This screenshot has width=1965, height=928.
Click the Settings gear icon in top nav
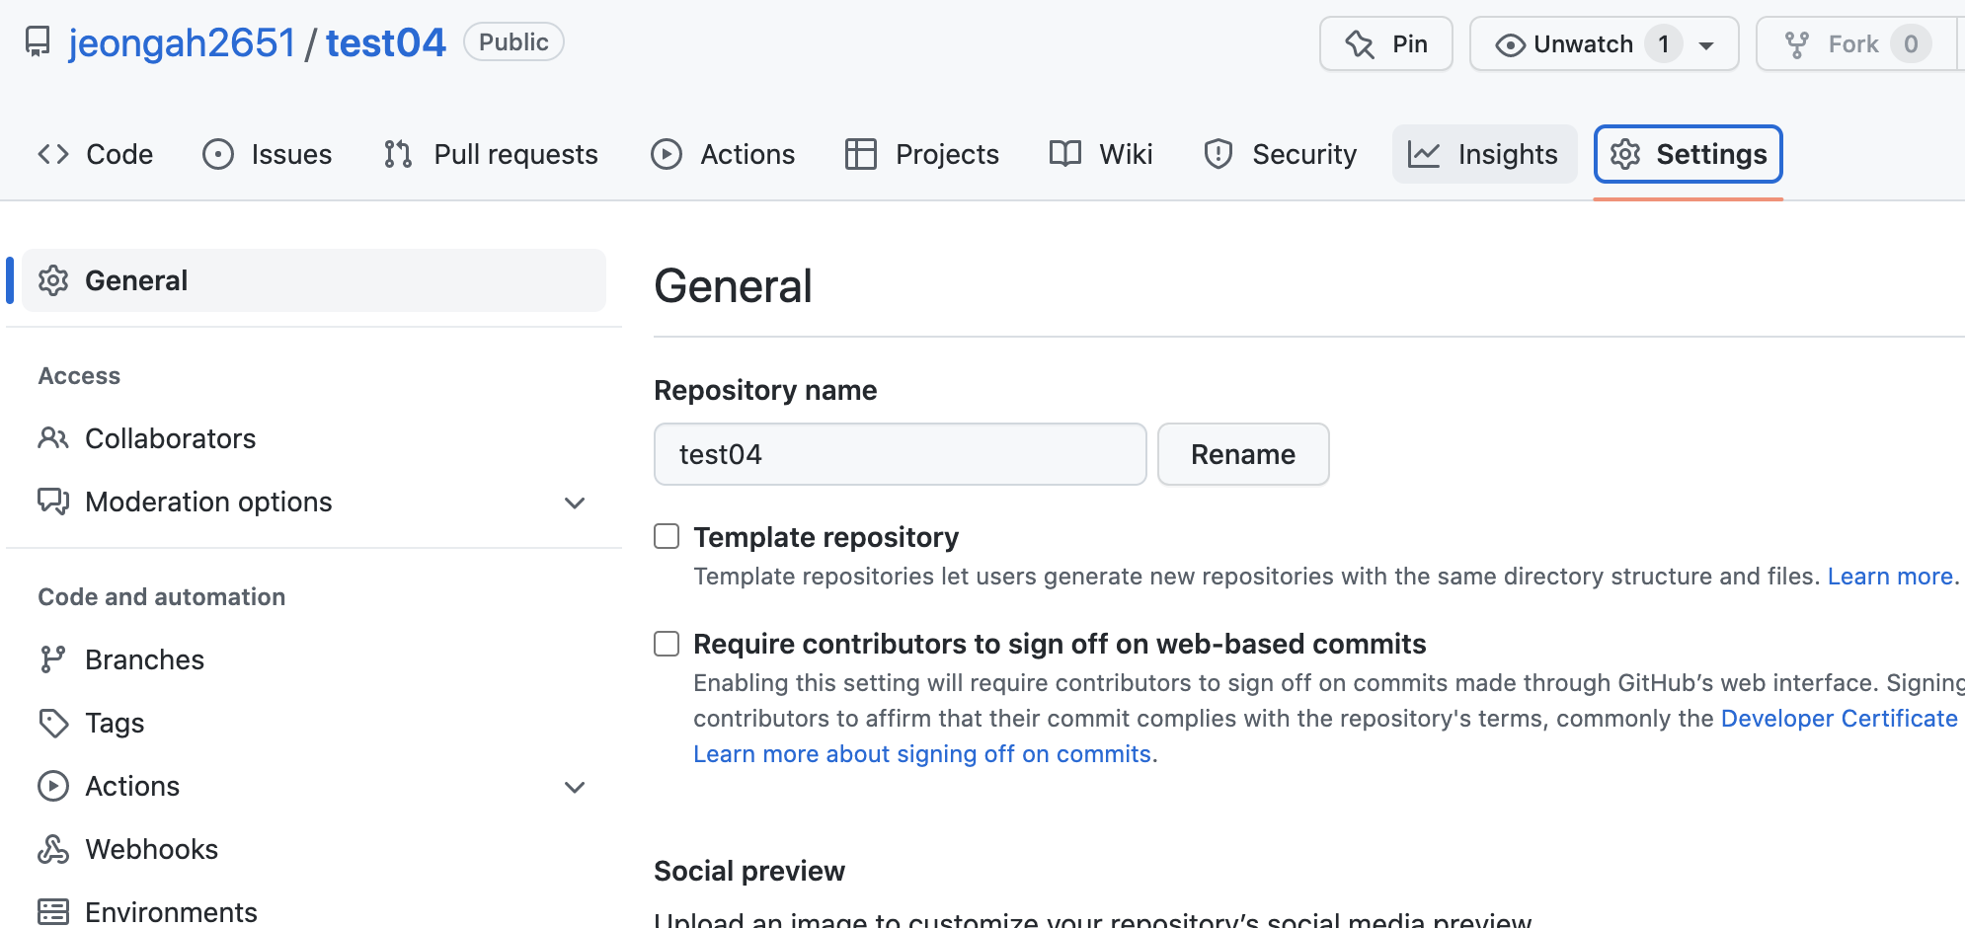tap(1625, 154)
